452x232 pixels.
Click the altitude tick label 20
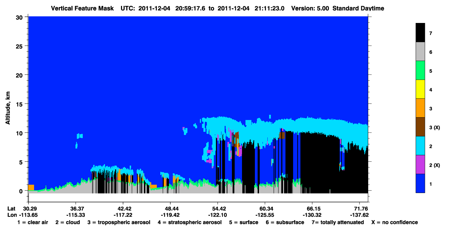click(20, 75)
